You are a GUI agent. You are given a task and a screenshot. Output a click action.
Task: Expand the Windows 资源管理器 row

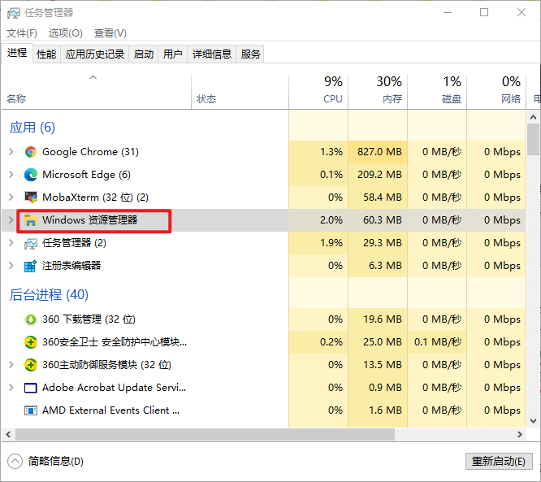[x=11, y=220]
